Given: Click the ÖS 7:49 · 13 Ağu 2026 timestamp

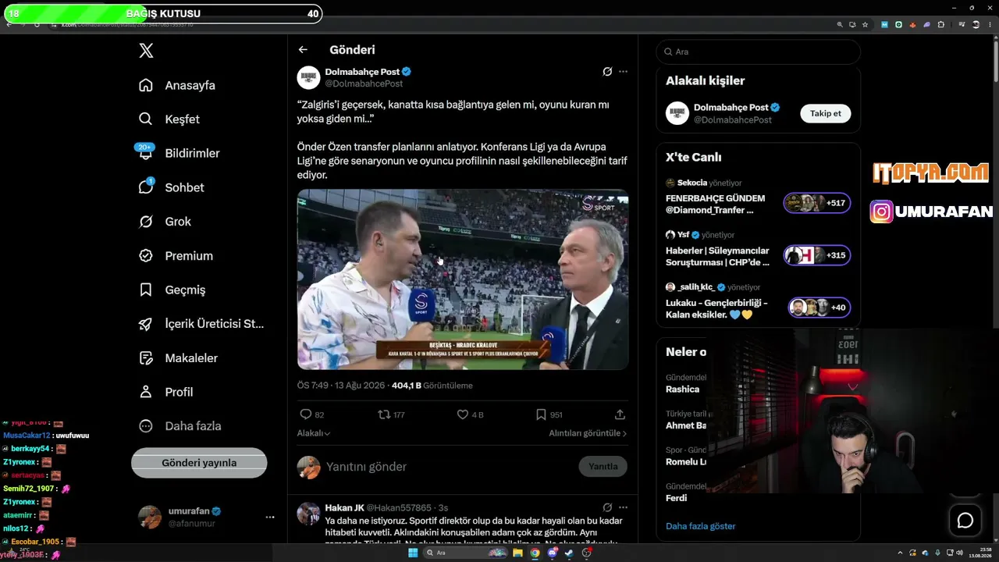Looking at the screenshot, I should tap(340, 386).
